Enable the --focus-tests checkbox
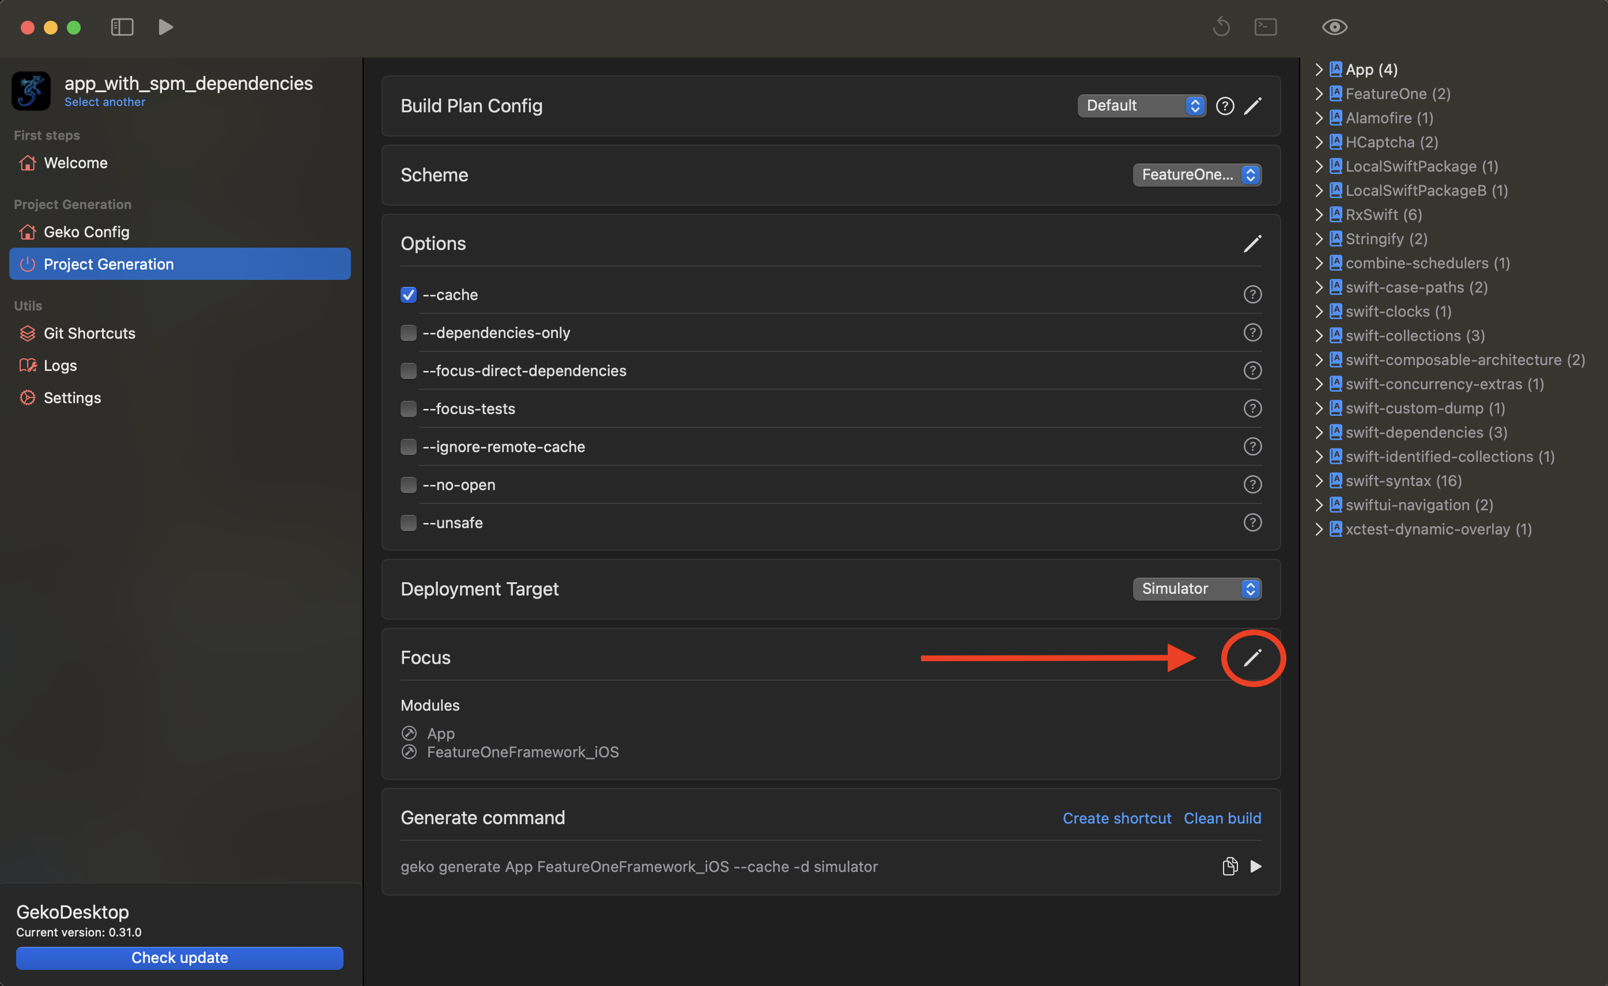The image size is (1608, 986). 409,409
